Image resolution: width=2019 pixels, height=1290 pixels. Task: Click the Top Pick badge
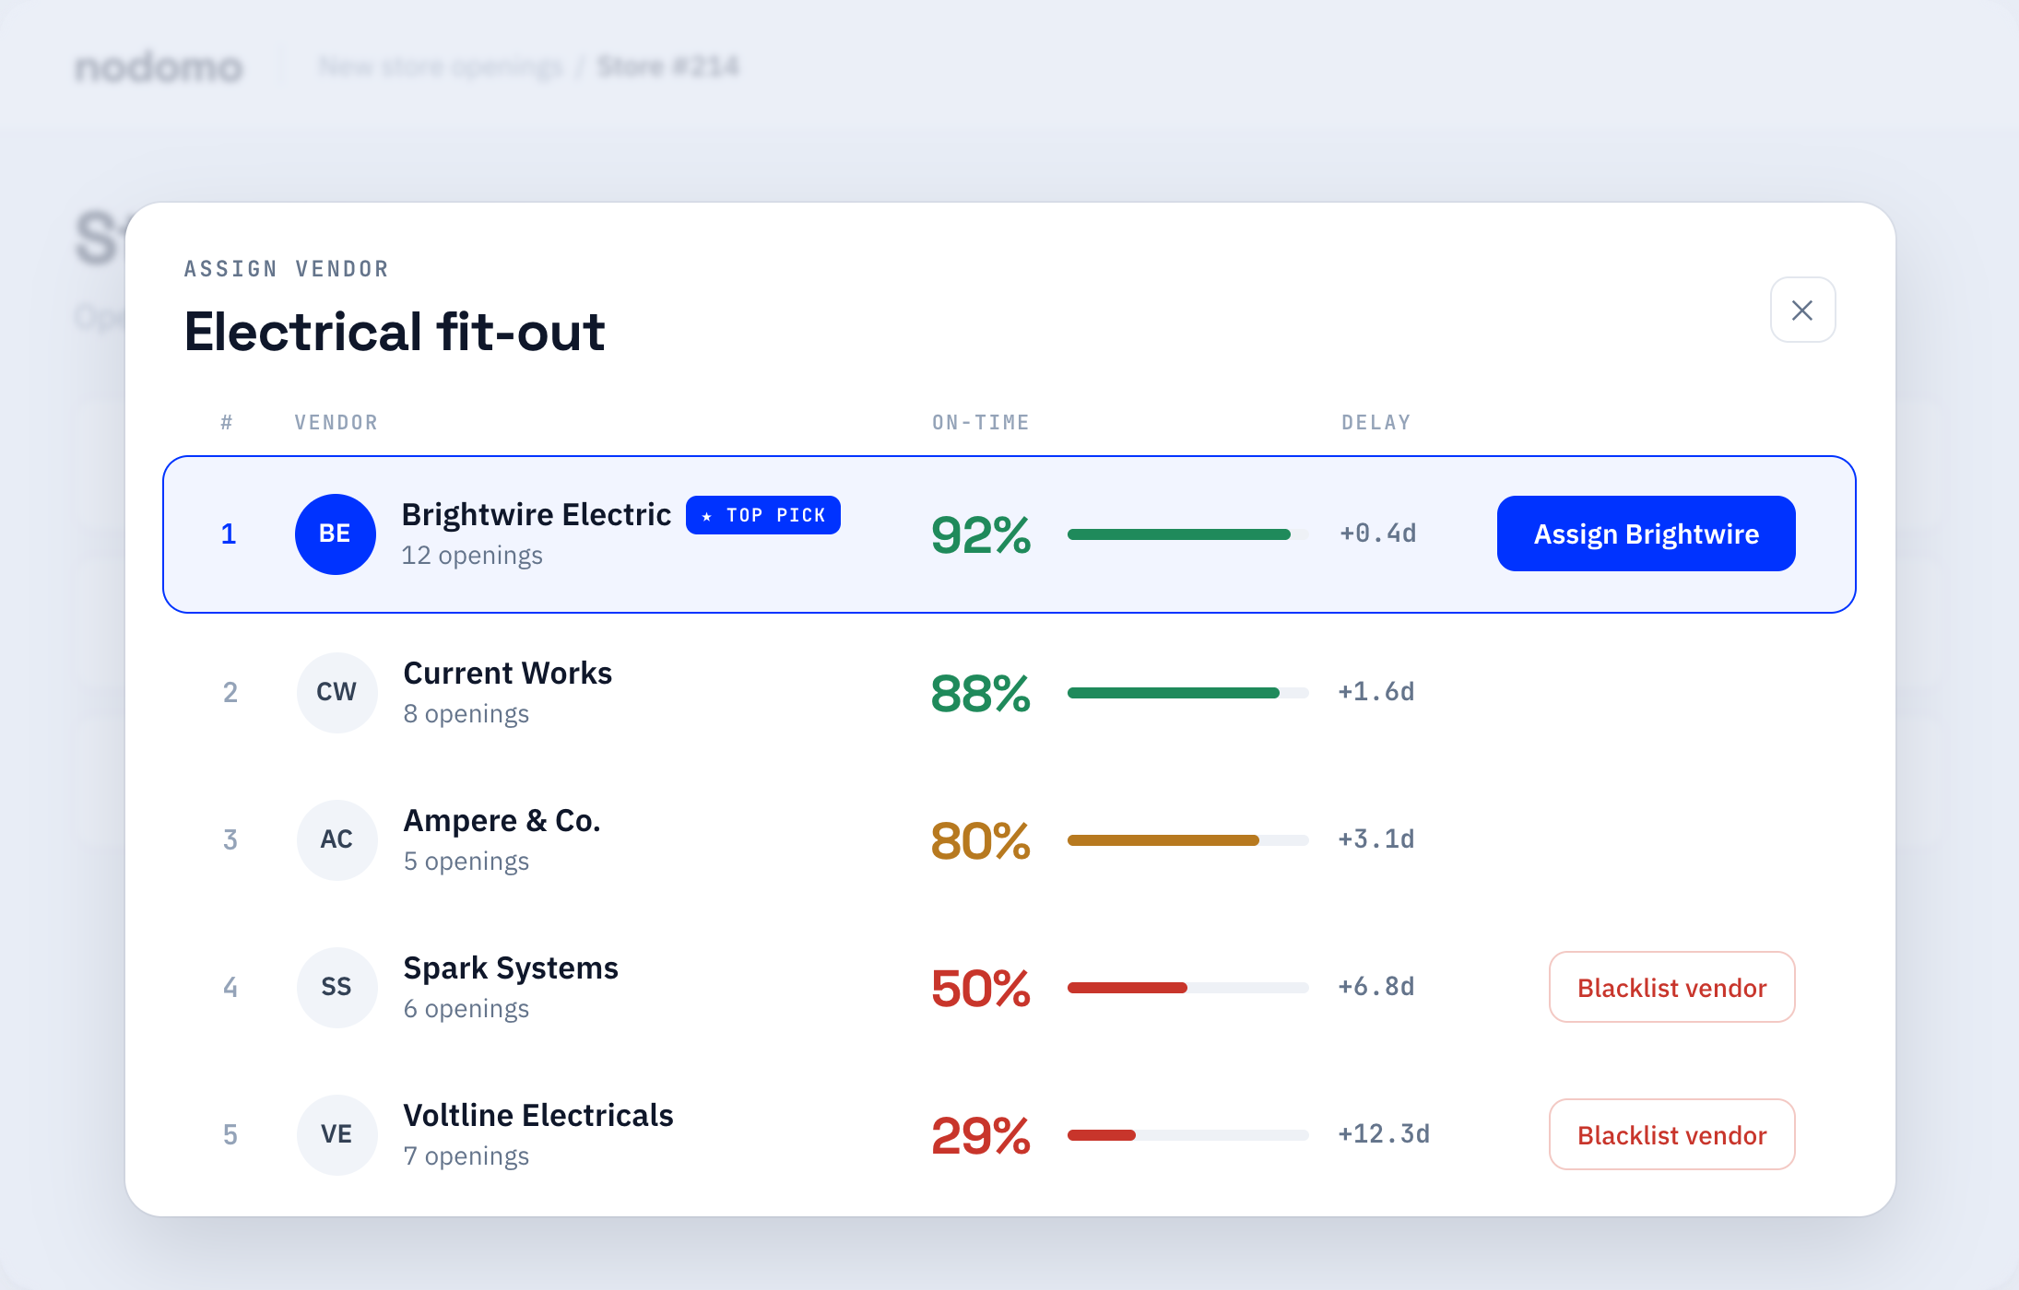(x=762, y=515)
